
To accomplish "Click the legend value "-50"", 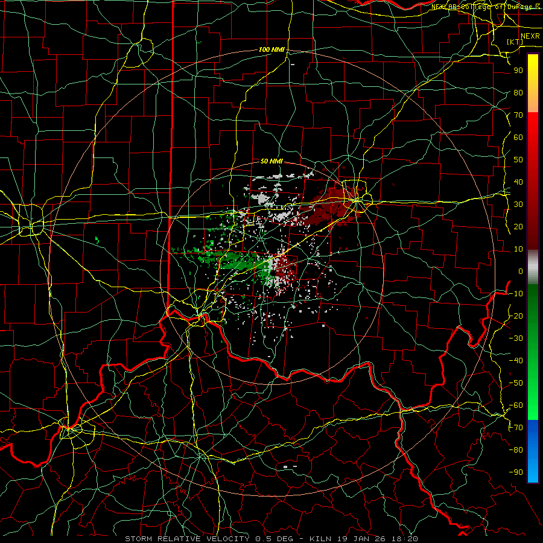I will 516,383.
